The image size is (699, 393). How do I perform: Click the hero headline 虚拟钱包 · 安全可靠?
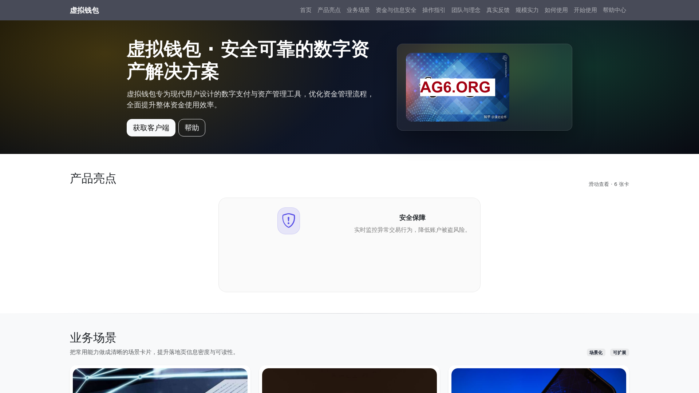click(x=248, y=60)
